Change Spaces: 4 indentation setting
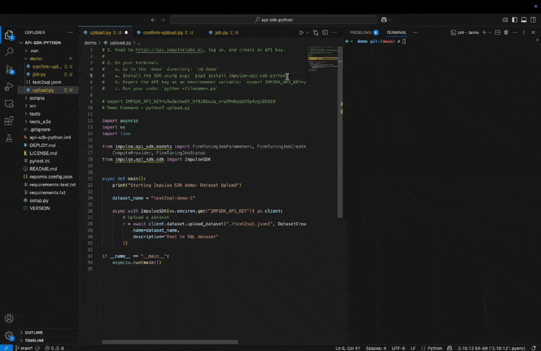 click(376, 348)
